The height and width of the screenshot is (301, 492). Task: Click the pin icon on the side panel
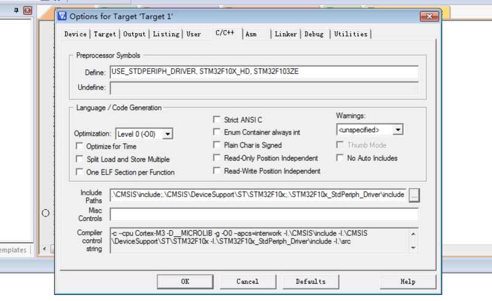click(x=17, y=10)
